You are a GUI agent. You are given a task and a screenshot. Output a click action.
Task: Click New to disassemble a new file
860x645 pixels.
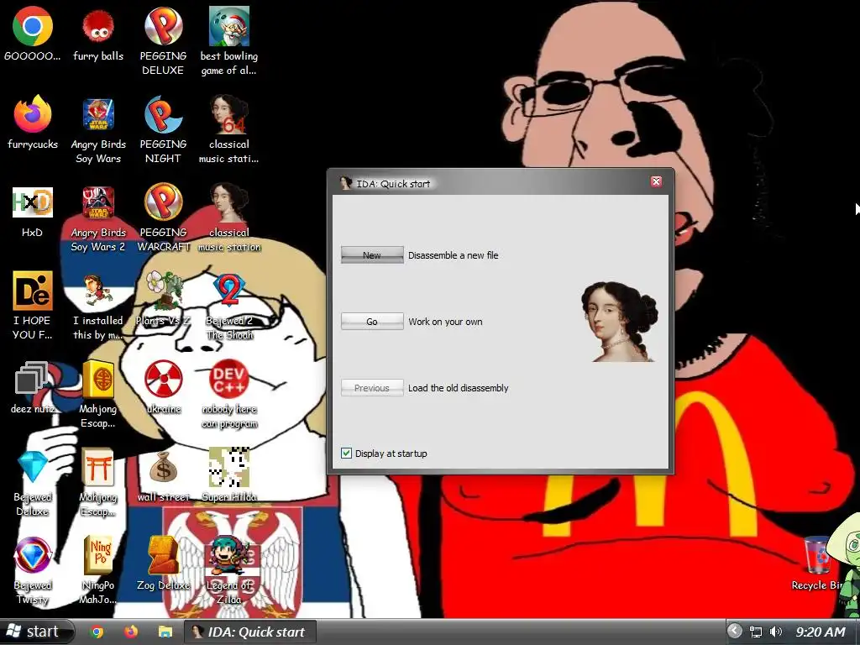[372, 255]
